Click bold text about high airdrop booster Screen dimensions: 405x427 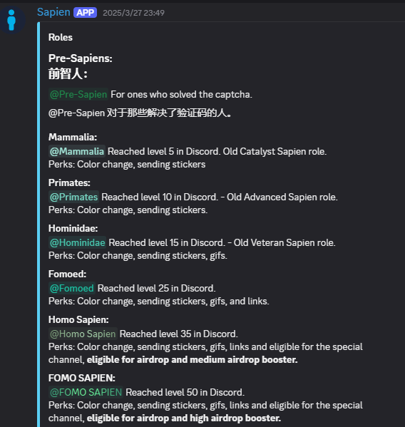pyautogui.click(x=184, y=418)
